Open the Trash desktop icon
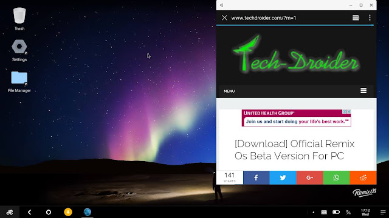 coord(19,19)
